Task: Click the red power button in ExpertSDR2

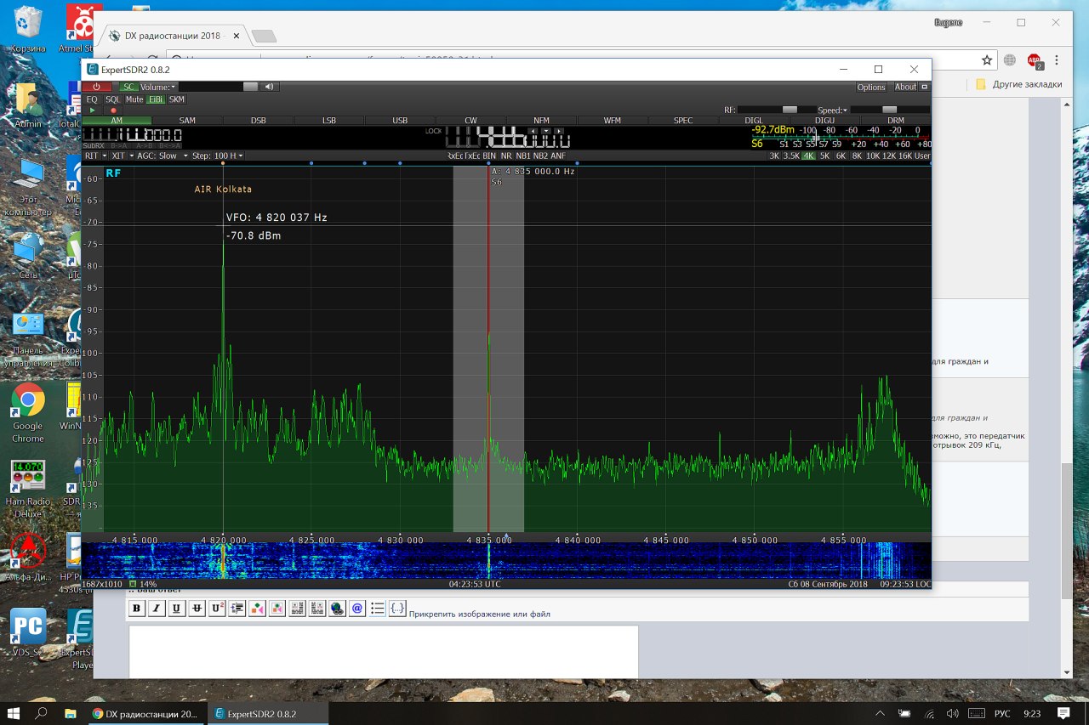Action: (x=97, y=87)
